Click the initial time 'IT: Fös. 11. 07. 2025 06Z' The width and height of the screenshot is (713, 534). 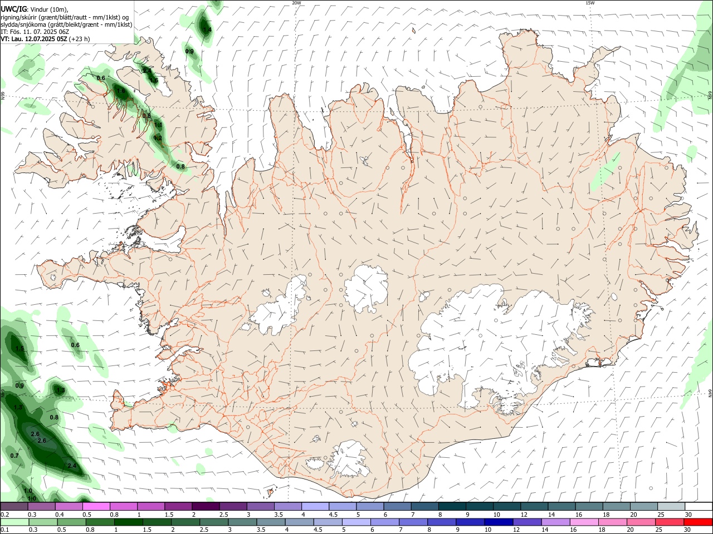(x=35, y=32)
